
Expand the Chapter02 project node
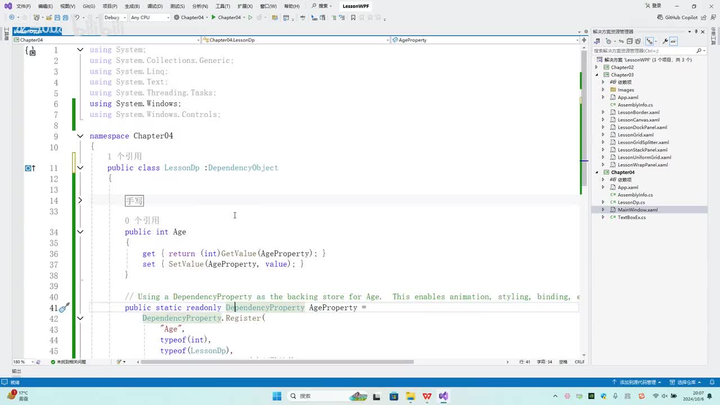point(597,67)
